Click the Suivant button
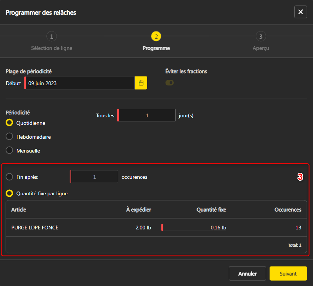The width and height of the screenshot is (313, 286). tap(288, 274)
